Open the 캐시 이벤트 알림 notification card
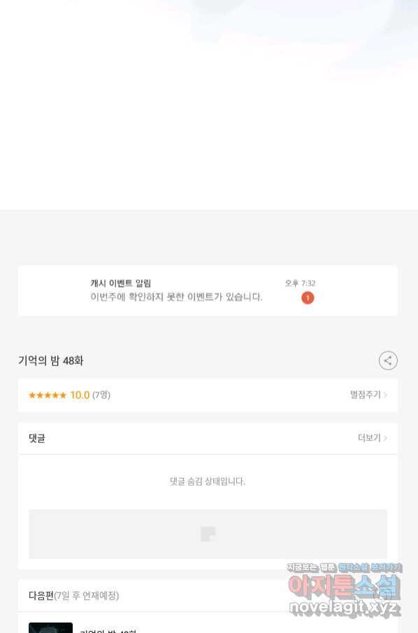This screenshot has height=633, width=418. (208, 291)
